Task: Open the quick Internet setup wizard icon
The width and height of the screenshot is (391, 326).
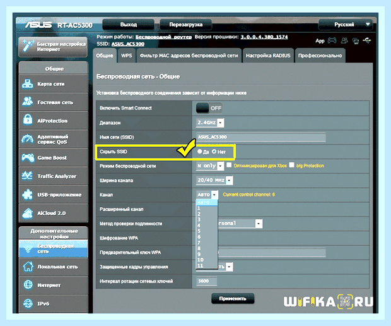Action: click(x=28, y=45)
